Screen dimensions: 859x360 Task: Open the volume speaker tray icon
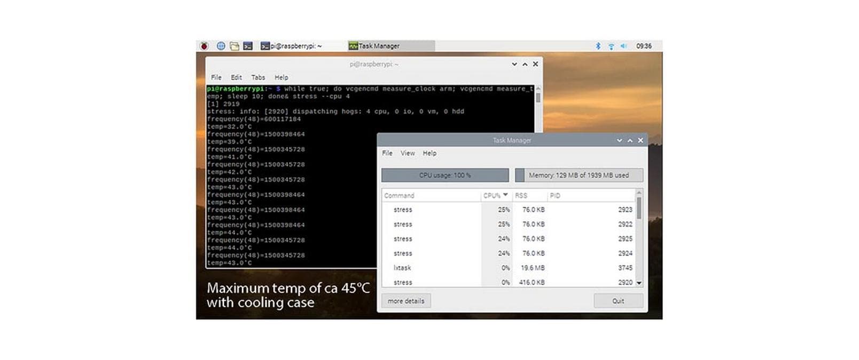[x=623, y=46]
